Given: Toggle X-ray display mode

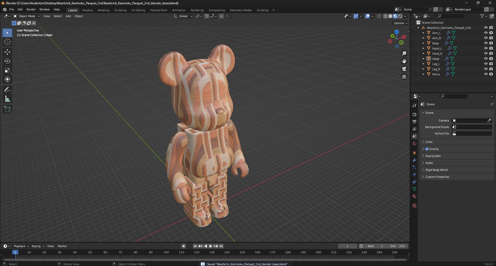Looking at the screenshot, I should click(379, 16).
